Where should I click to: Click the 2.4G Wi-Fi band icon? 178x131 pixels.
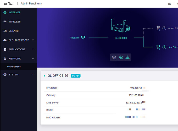(x=127, y=57)
